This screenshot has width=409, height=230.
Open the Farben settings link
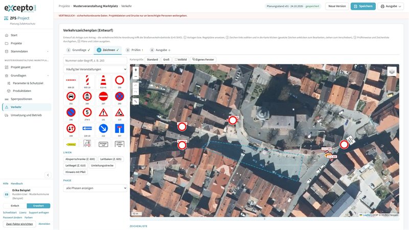29,218
